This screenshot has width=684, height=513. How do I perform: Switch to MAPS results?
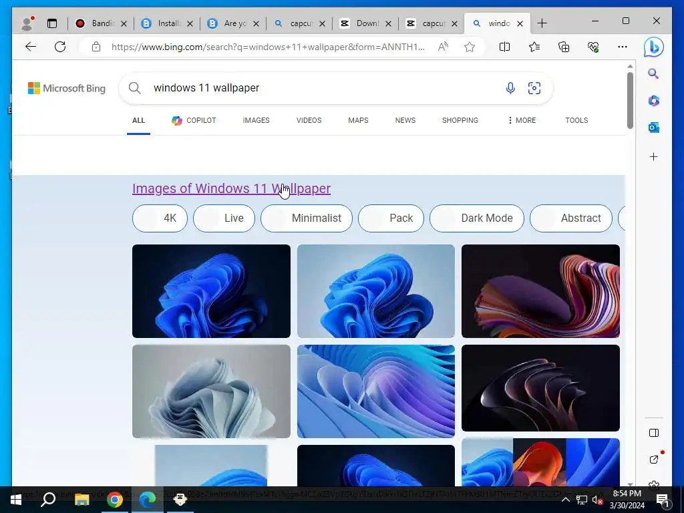(x=358, y=120)
